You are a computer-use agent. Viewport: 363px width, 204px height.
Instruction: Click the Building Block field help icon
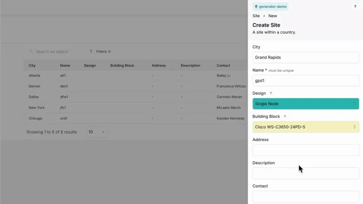coord(285,116)
